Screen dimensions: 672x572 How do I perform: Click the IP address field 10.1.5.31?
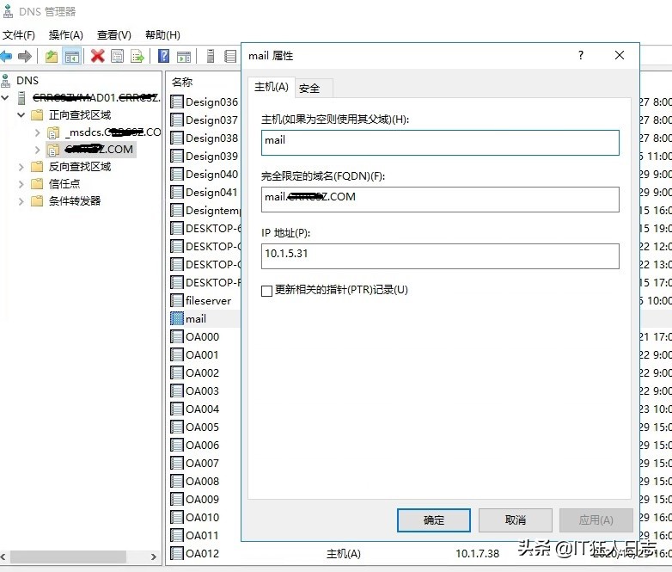pos(440,256)
